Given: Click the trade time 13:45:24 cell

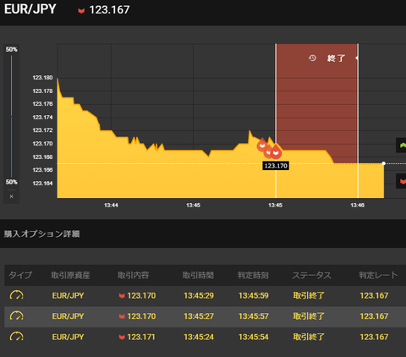Looking at the screenshot, I should point(199,337).
